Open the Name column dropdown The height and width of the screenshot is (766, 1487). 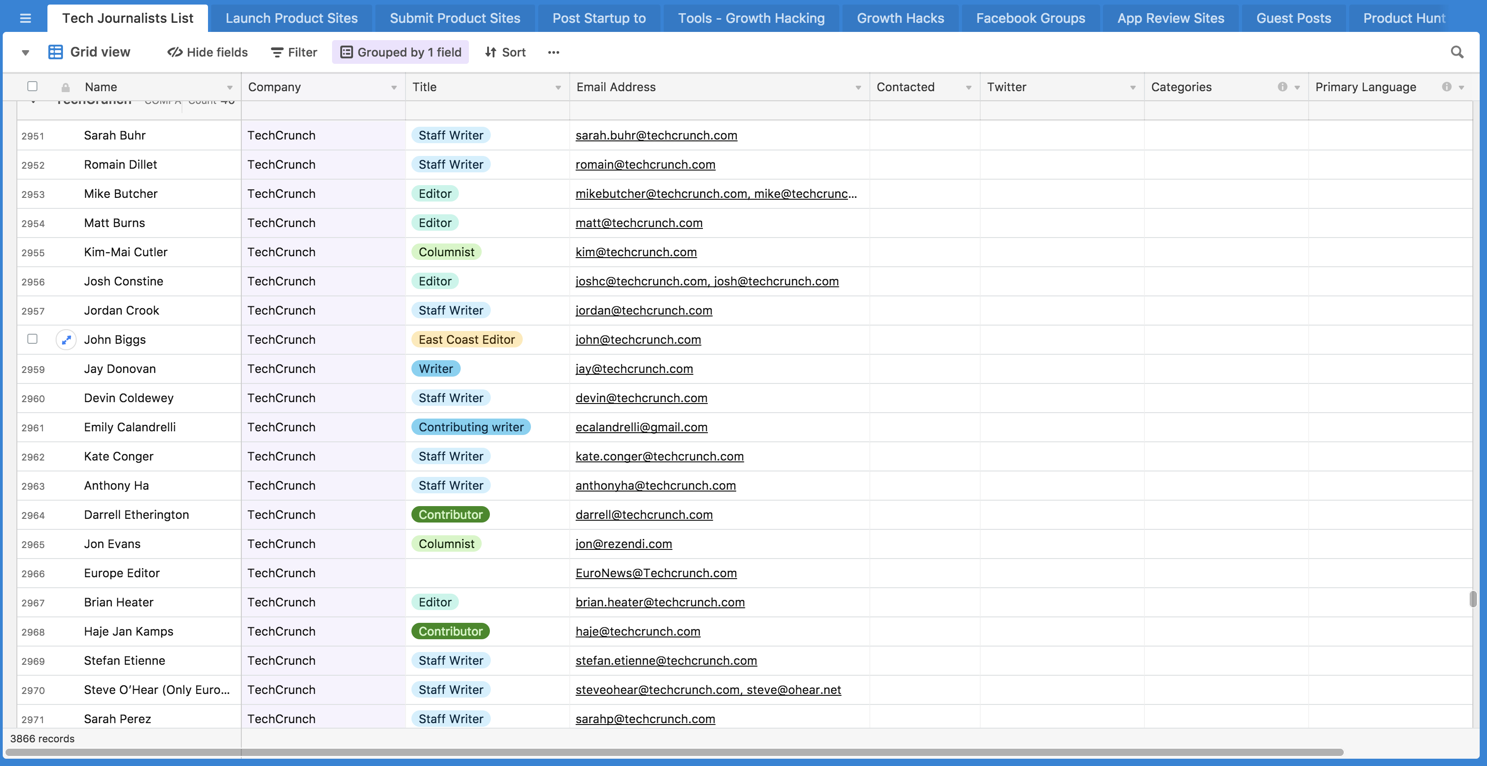pos(230,88)
